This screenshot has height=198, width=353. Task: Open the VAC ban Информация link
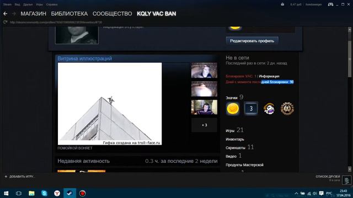tap(269, 76)
